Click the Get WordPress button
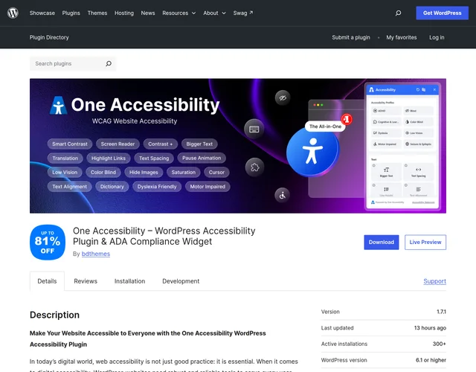The height and width of the screenshot is (372, 476). coord(442,13)
